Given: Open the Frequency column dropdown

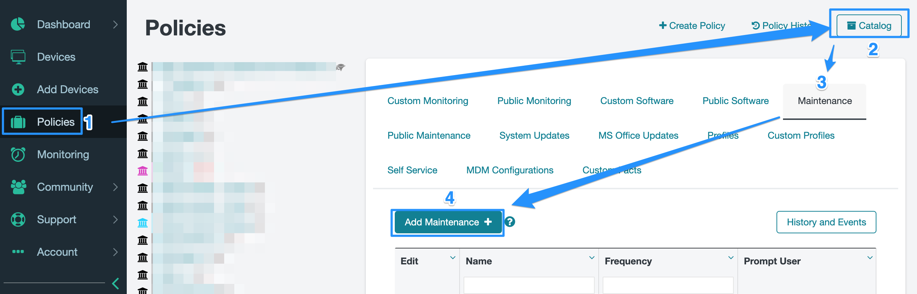Looking at the screenshot, I should coord(731,258).
